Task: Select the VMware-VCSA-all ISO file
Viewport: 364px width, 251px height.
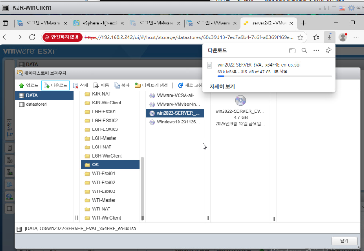Action: point(174,96)
